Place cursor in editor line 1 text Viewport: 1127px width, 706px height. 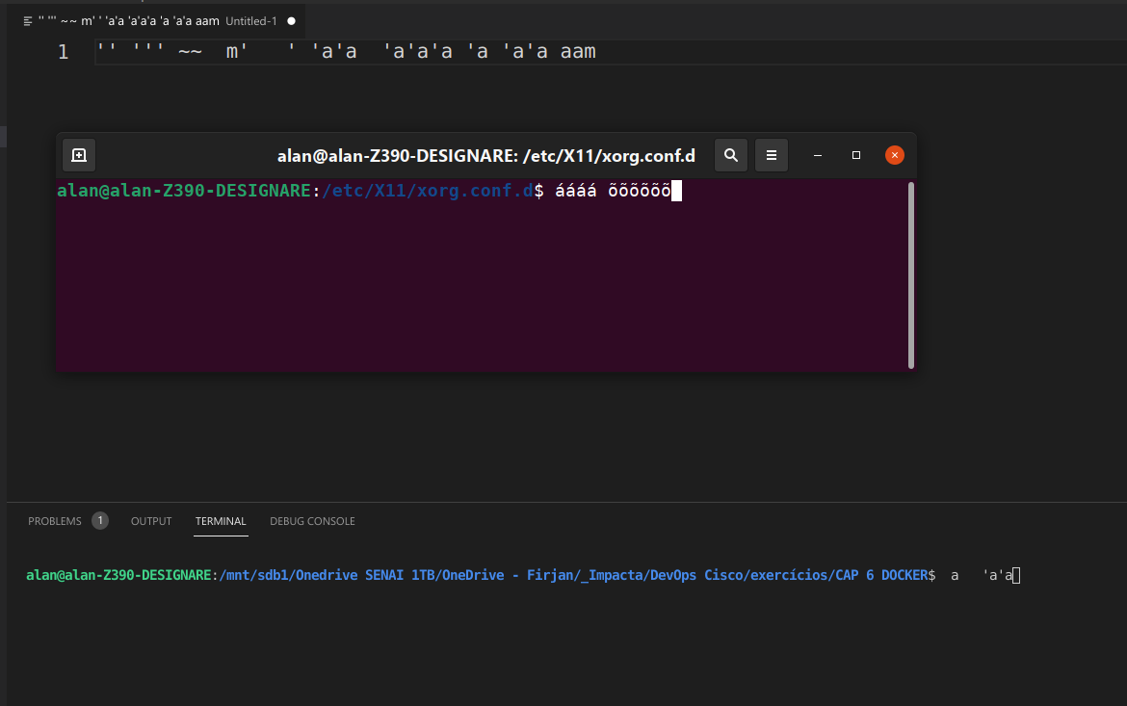click(x=347, y=52)
